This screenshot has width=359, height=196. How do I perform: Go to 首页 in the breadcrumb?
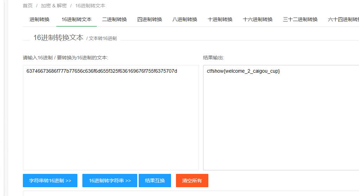(x=27, y=6)
